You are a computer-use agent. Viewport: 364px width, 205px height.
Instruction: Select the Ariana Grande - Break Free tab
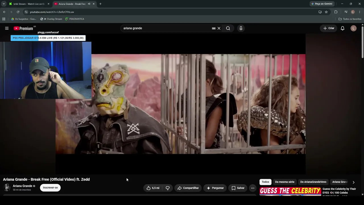tap(75, 4)
